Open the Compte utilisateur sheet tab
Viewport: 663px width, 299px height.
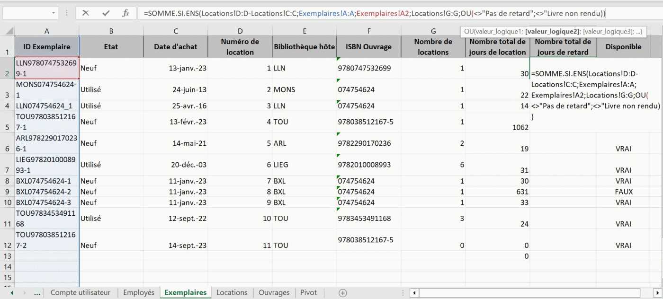[80, 293]
